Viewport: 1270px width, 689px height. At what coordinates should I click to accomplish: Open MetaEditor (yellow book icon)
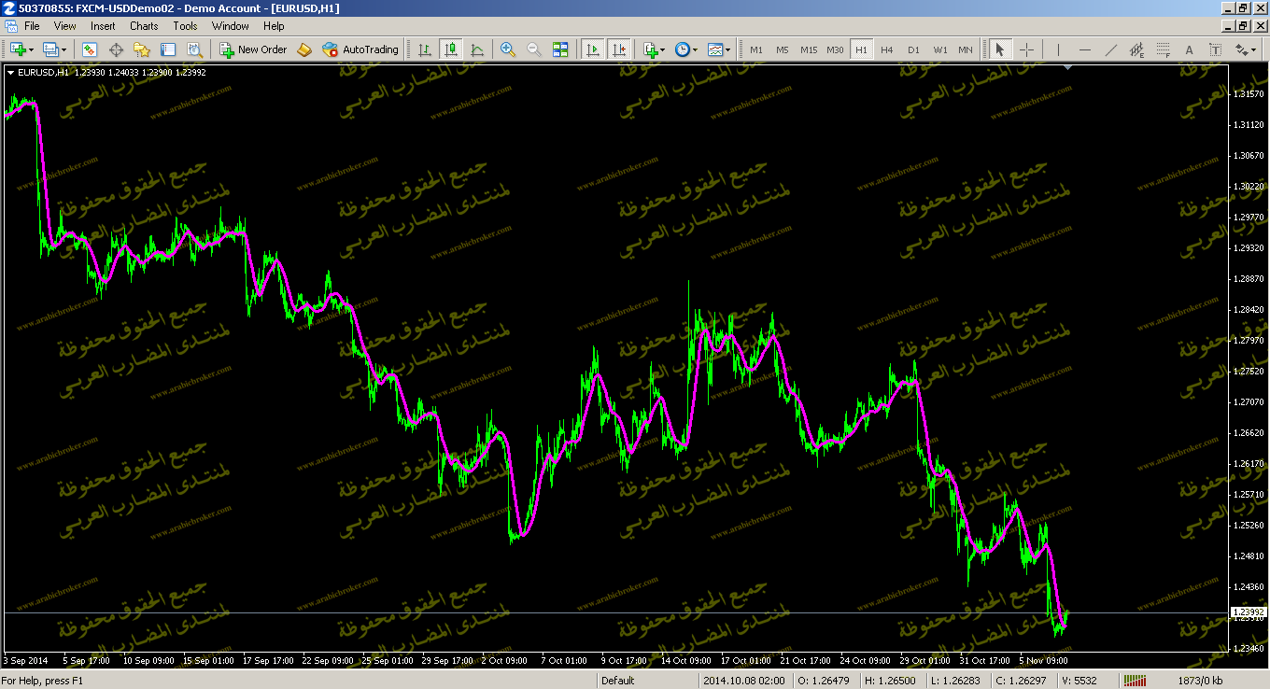[304, 49]
